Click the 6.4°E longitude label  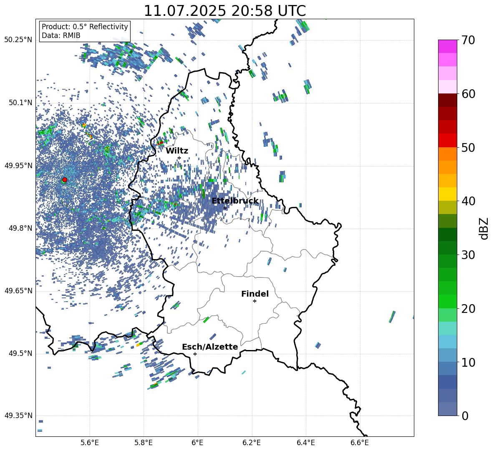tap(305, 443)
